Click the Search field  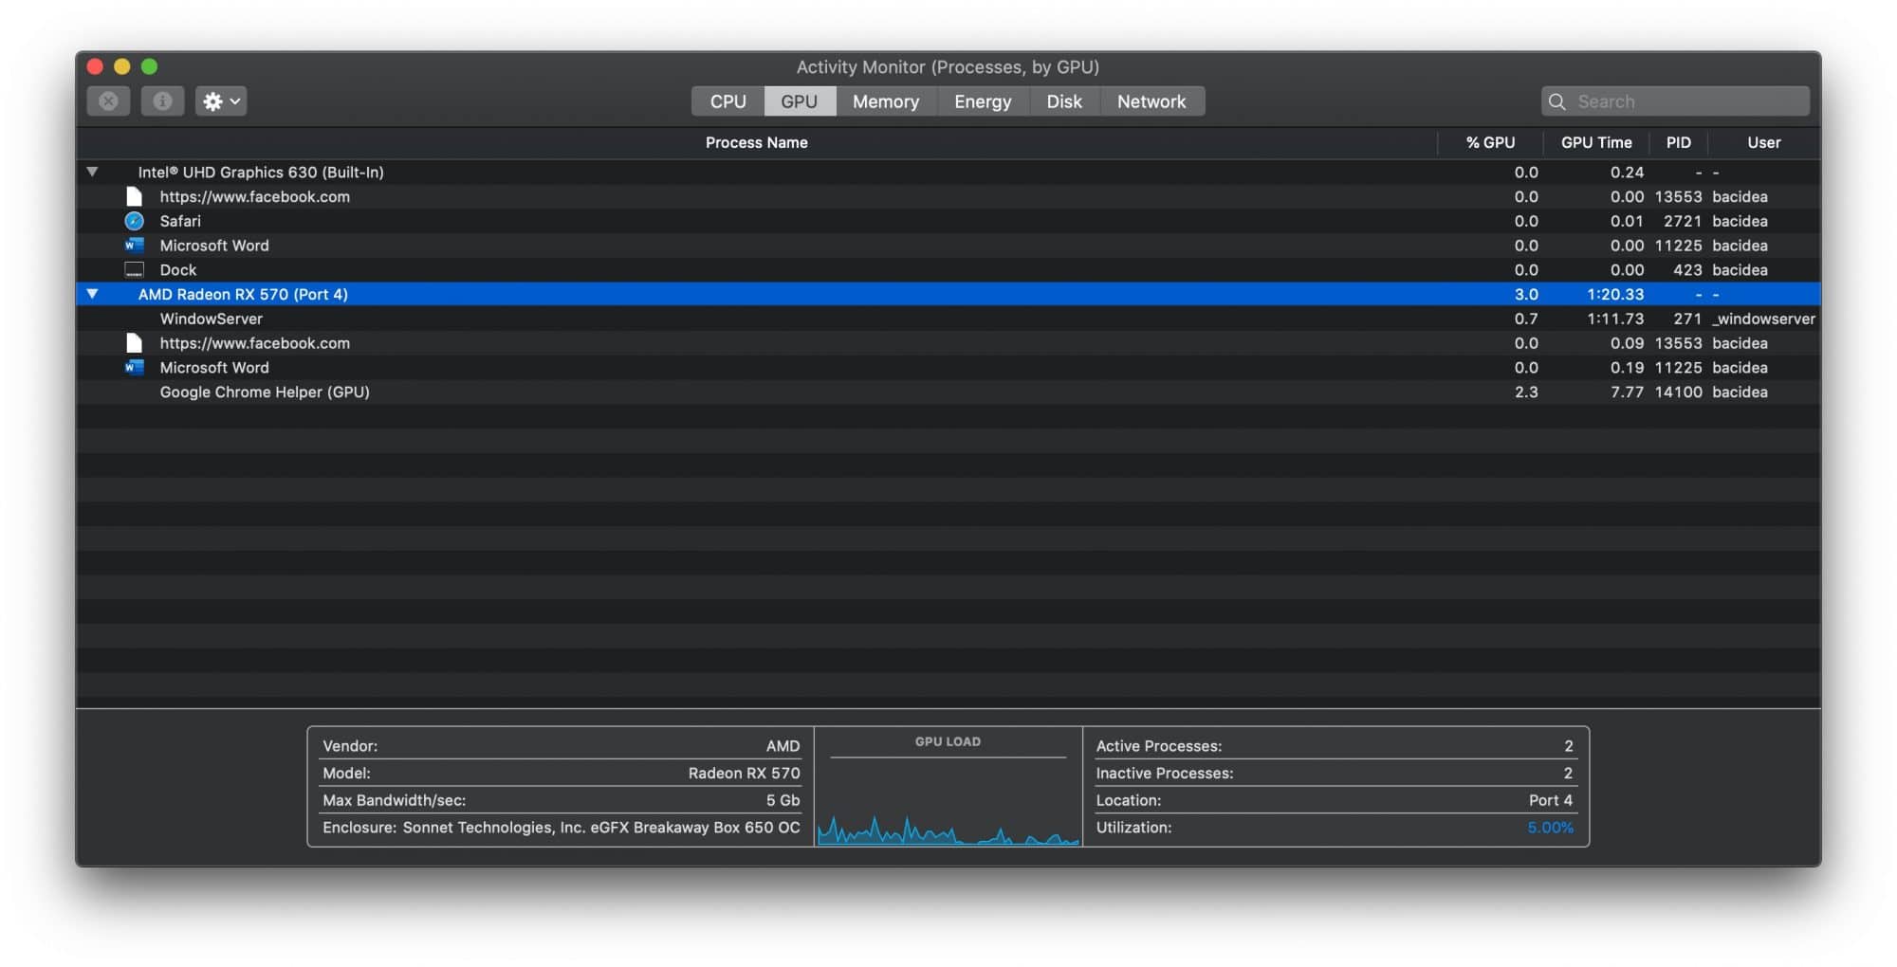coord(1675,101)
